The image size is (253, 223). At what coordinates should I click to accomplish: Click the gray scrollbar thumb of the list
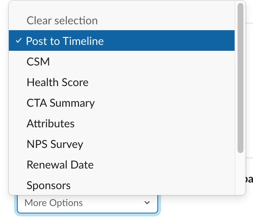point(240,78)
